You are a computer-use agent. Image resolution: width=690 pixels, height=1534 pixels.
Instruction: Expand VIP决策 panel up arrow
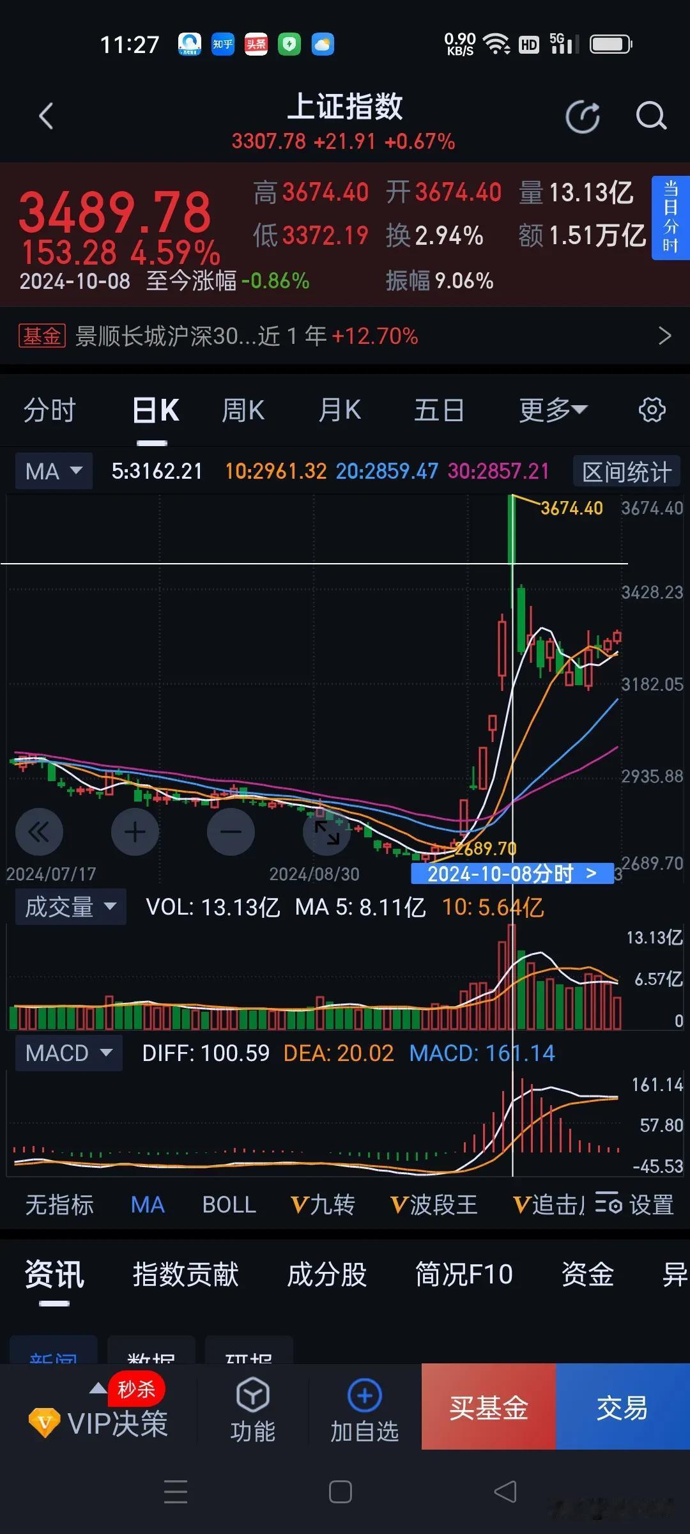tap(98, 1388)
